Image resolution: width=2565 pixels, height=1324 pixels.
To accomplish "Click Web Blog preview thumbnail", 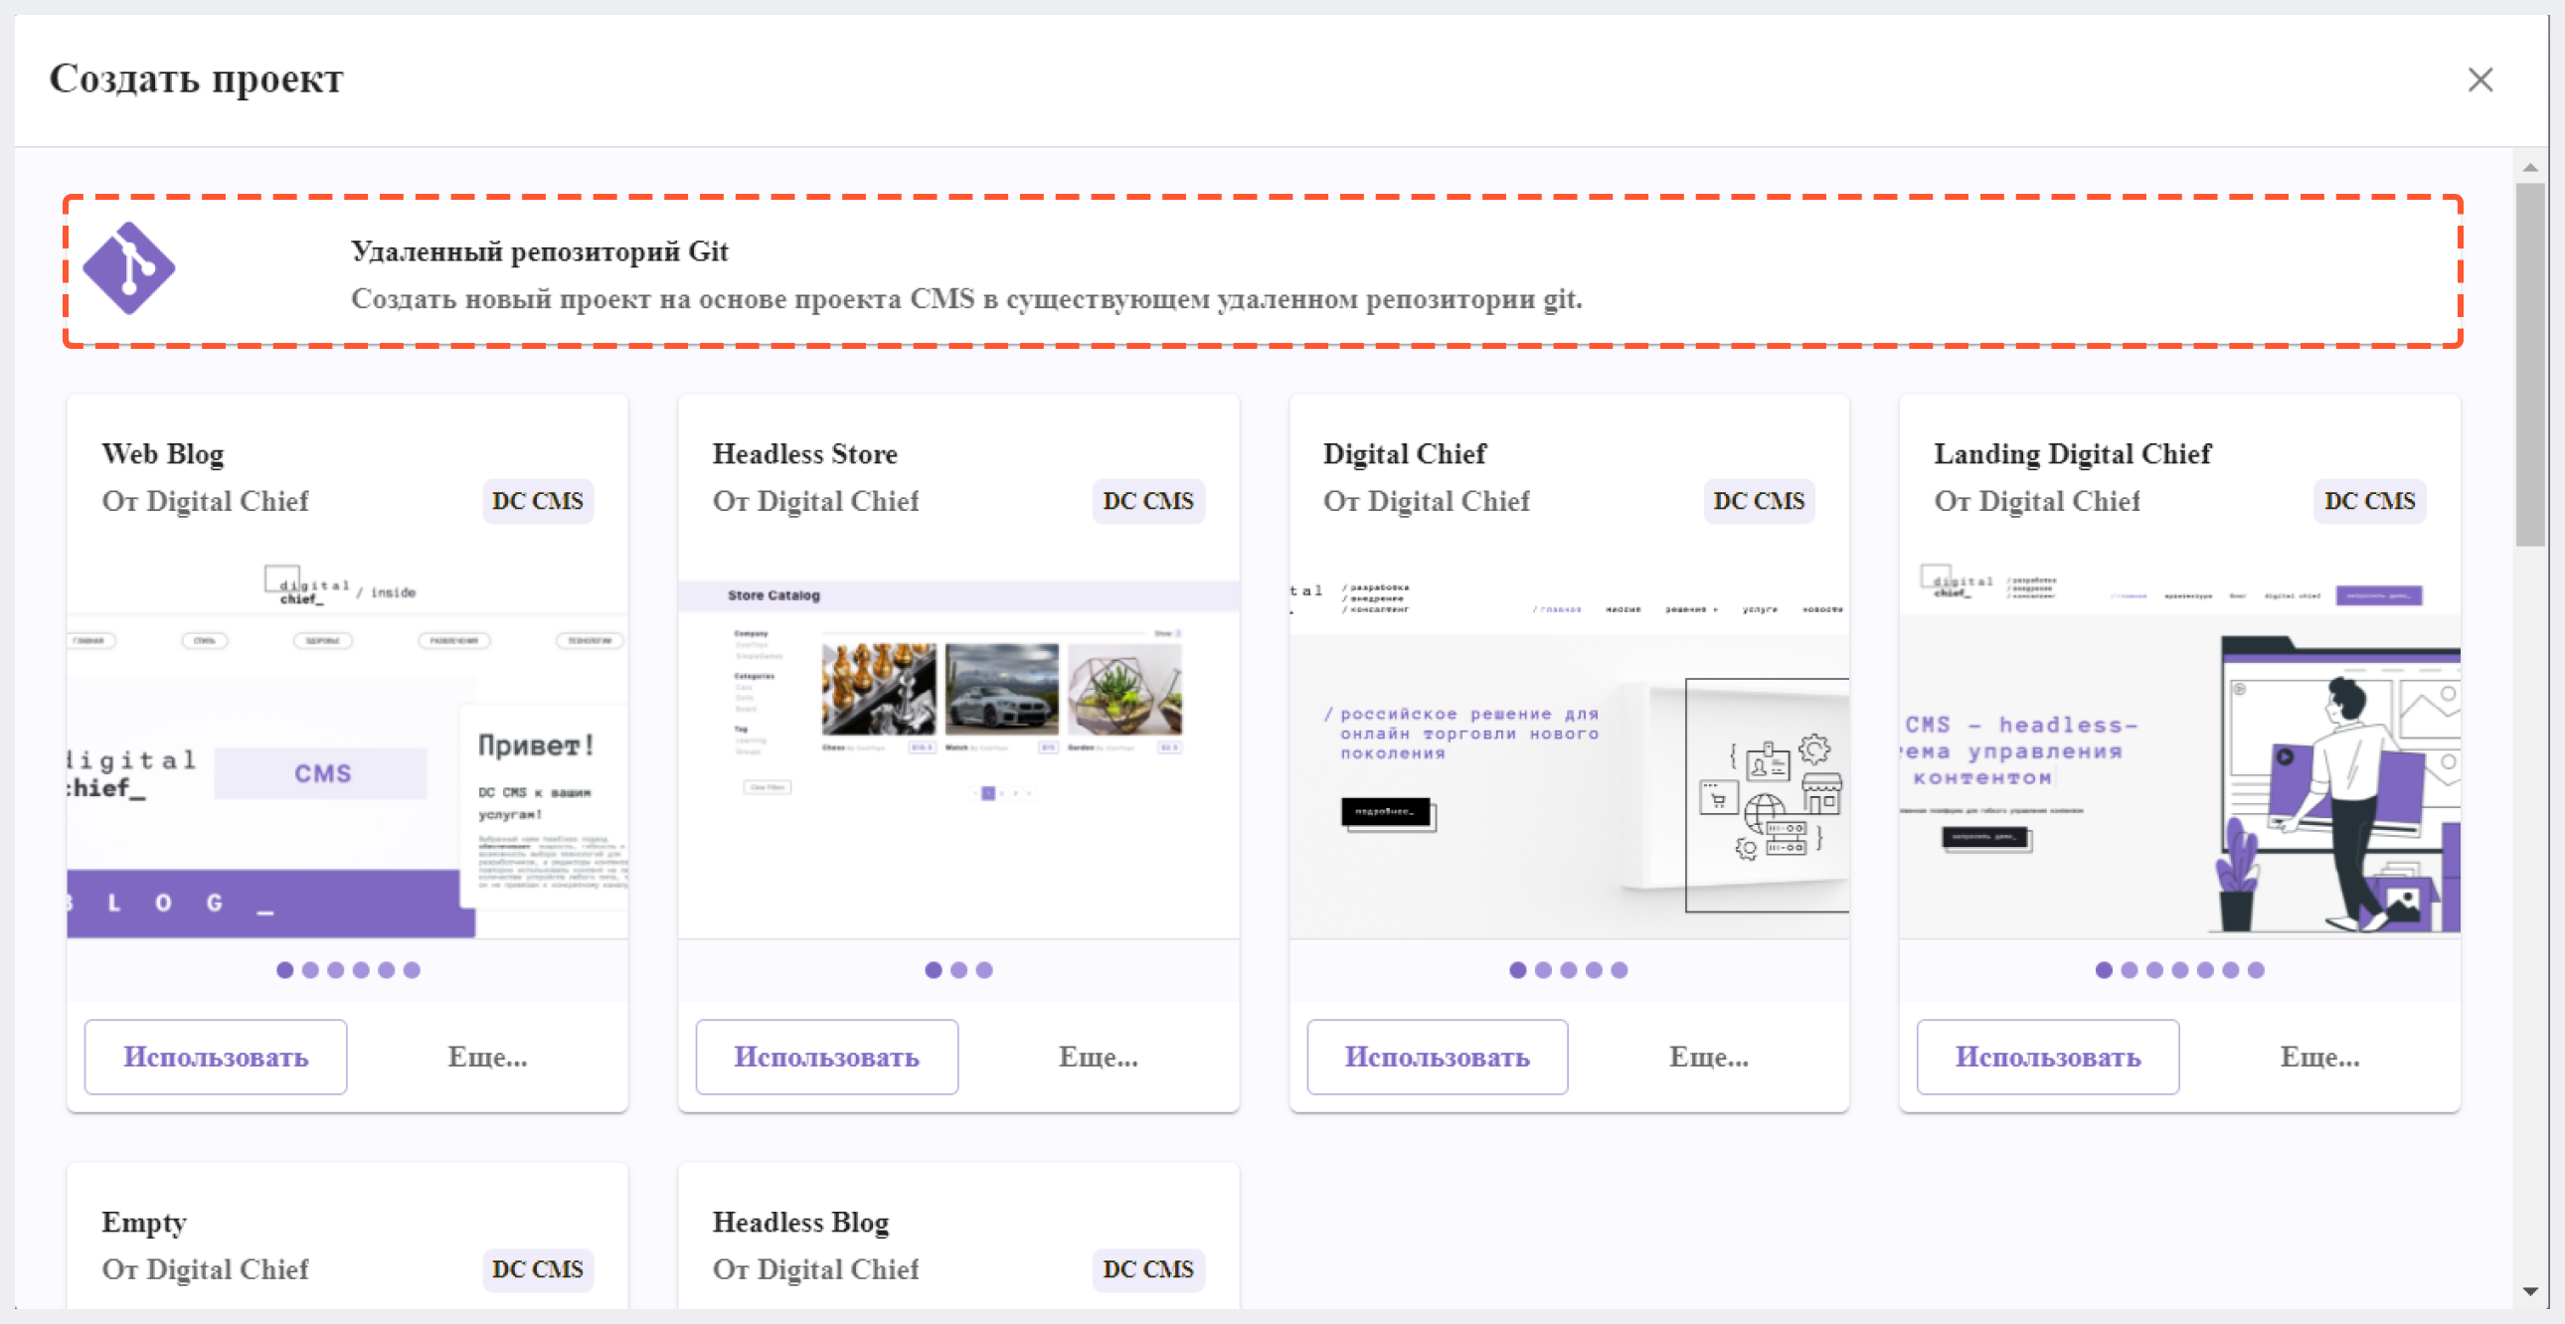I will click(348, 746).
